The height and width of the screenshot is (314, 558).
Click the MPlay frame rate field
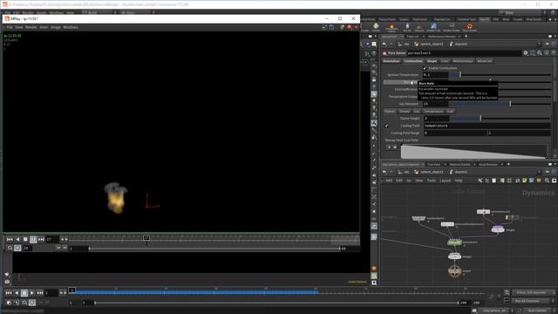click(27, 248)
